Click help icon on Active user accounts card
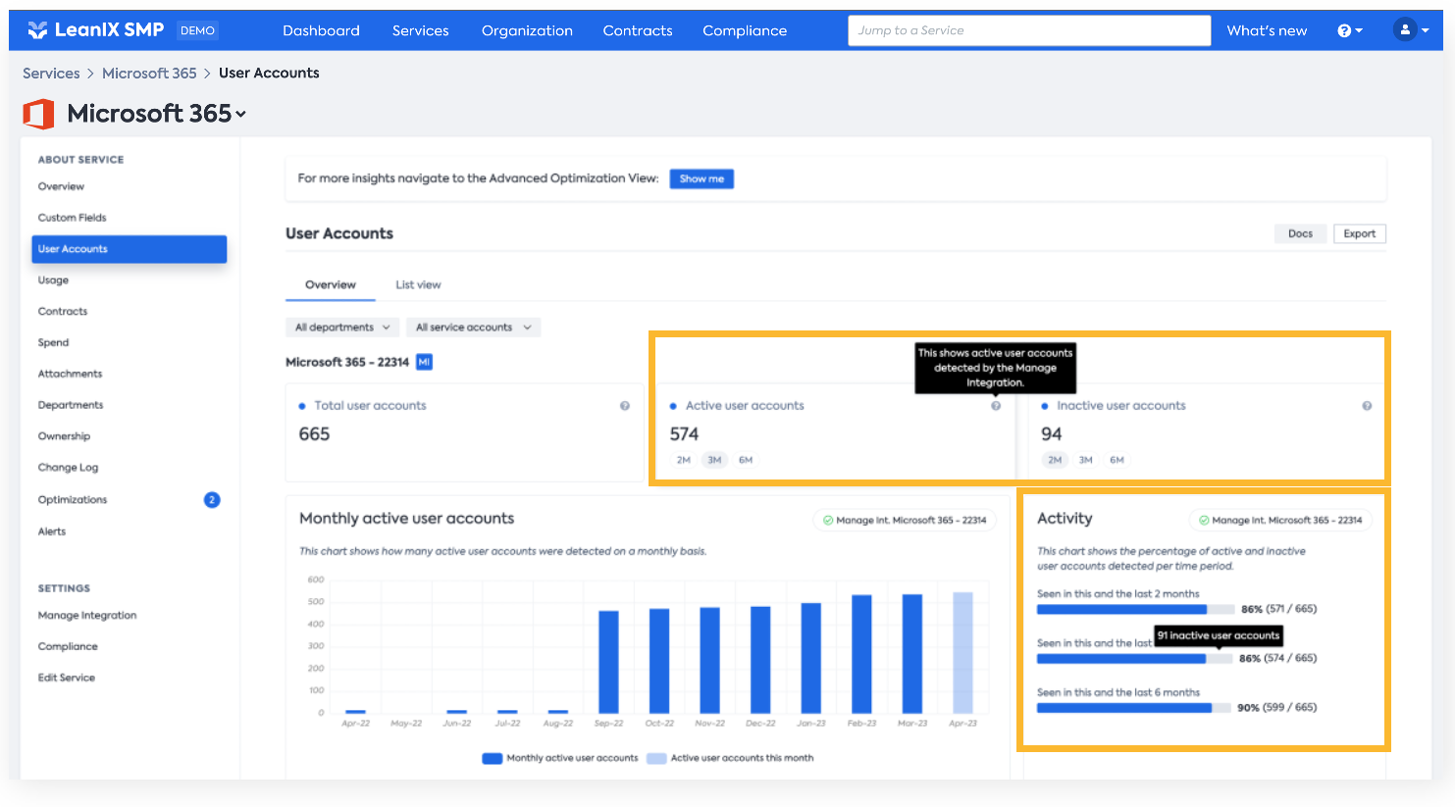 pos(996,406)
